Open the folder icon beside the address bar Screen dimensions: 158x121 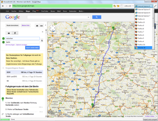(115, 6)
